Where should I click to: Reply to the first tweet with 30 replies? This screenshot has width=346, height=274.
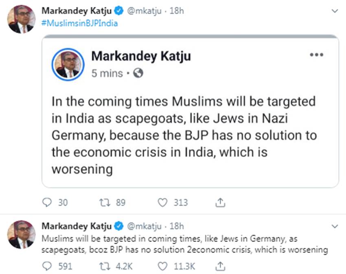tap(47, 202)
